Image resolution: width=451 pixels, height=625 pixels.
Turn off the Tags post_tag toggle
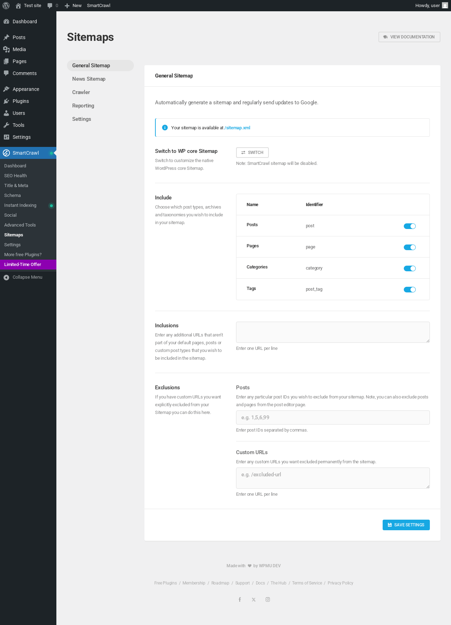[409, 290]
